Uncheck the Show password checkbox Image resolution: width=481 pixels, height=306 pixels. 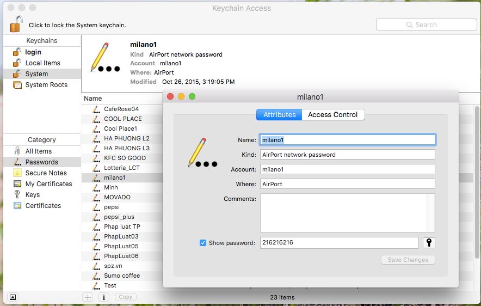[x=203, y=243]
